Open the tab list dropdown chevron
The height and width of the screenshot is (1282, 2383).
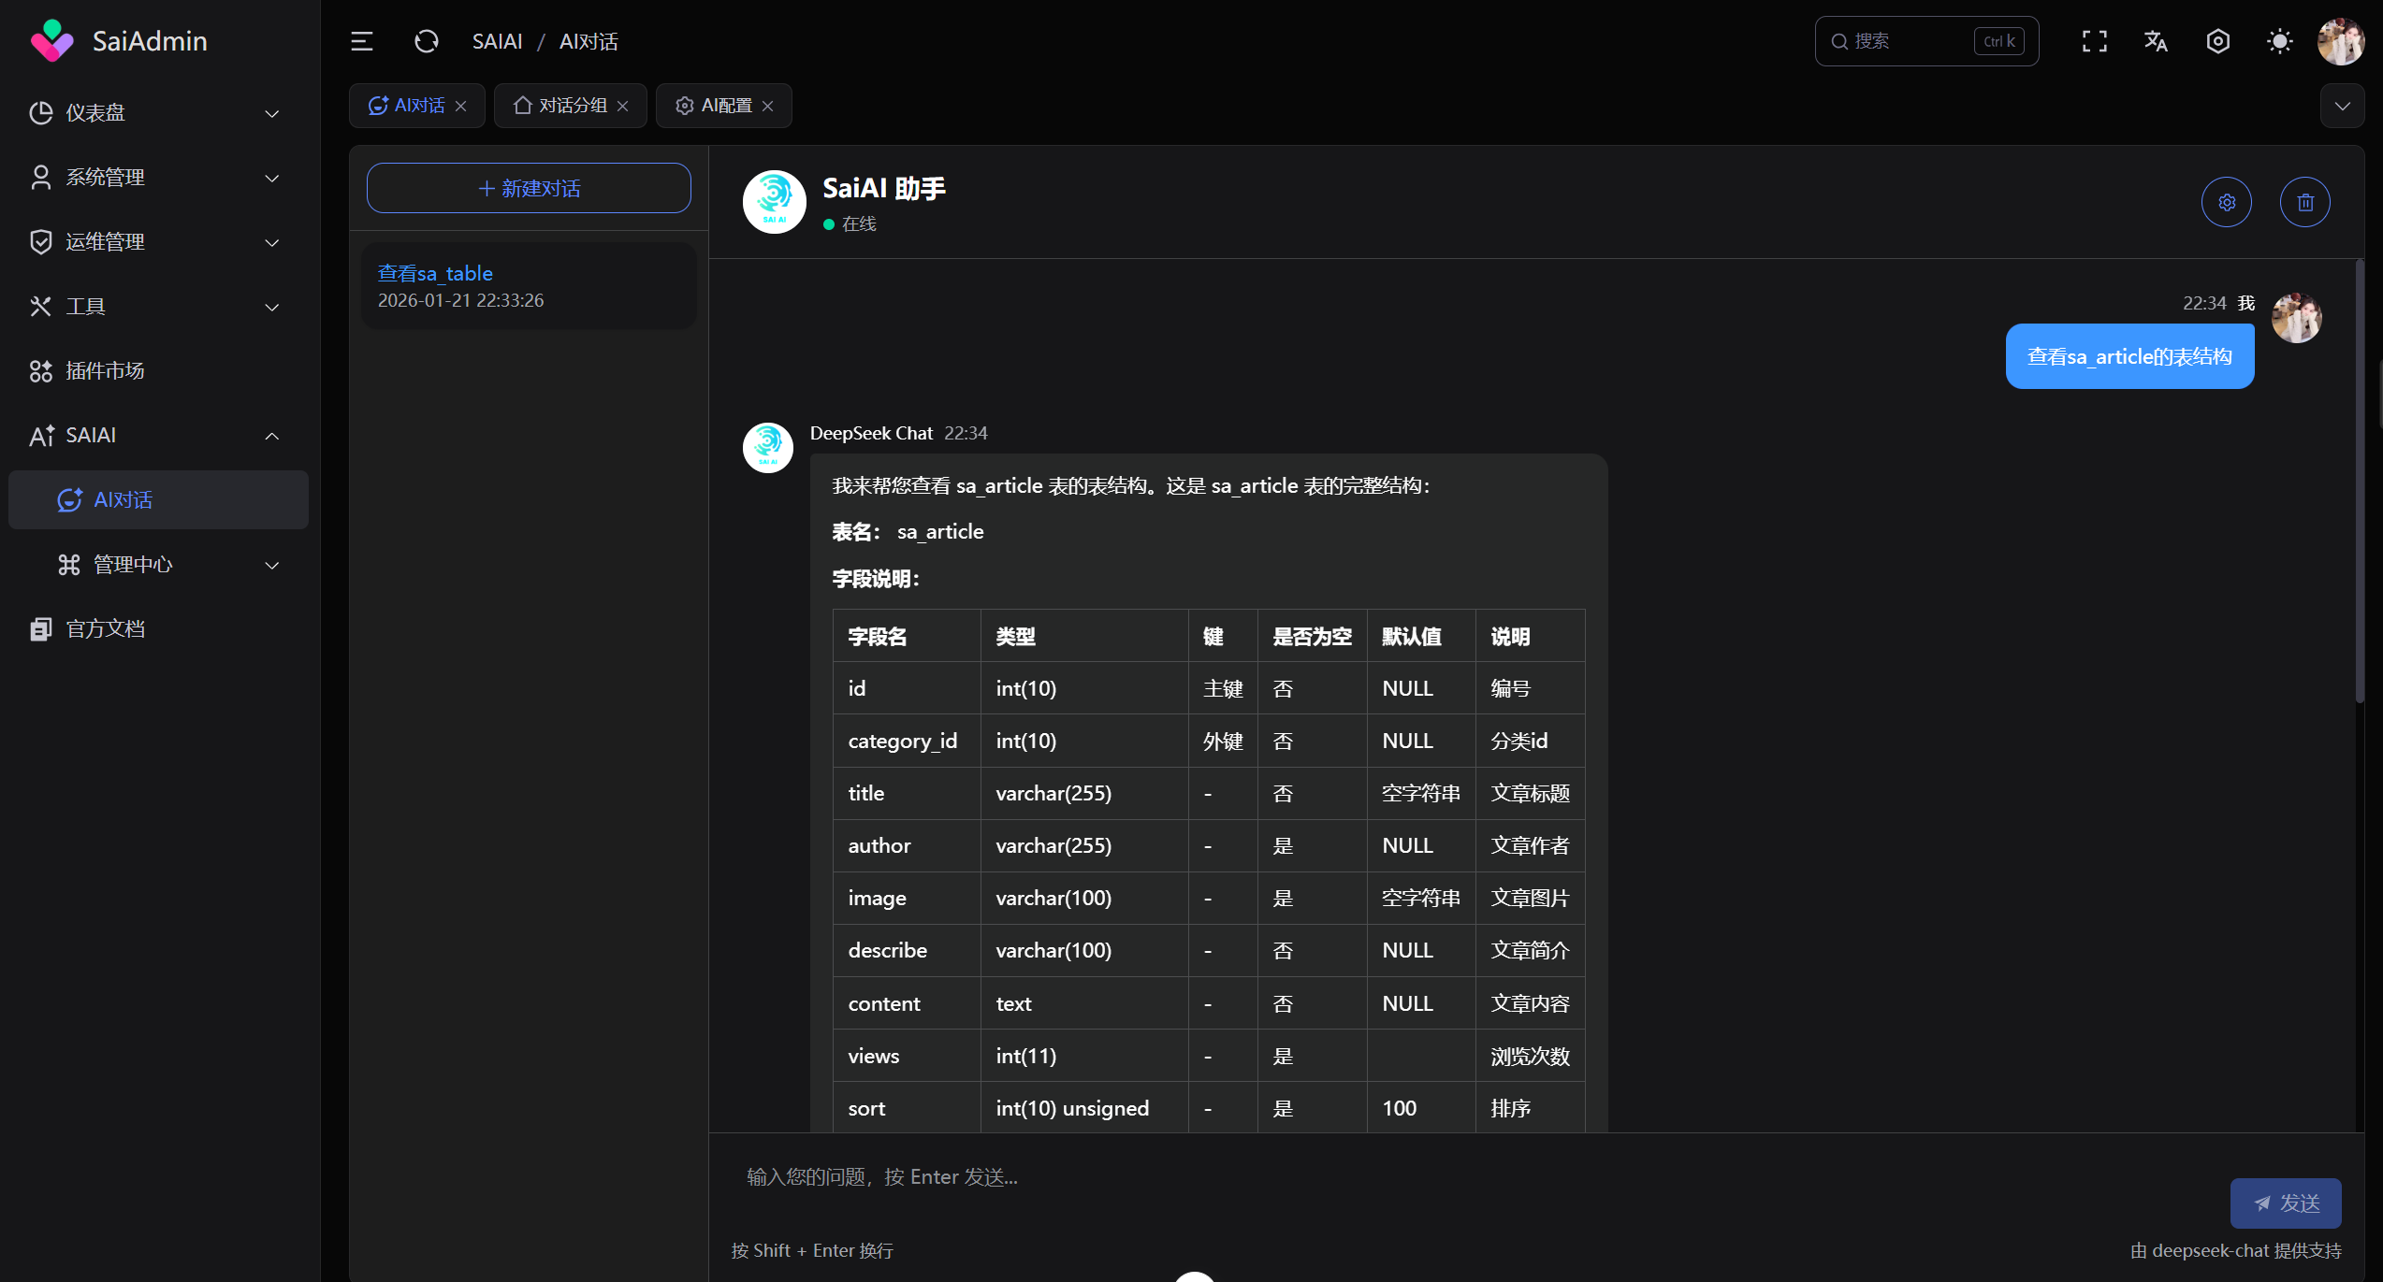pyautogui.click(x=2342, y=106)
